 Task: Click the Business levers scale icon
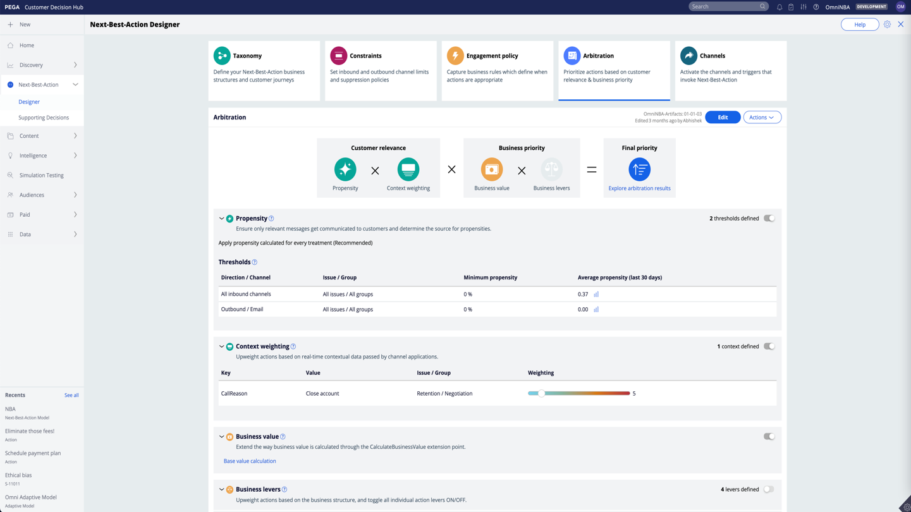551,169
